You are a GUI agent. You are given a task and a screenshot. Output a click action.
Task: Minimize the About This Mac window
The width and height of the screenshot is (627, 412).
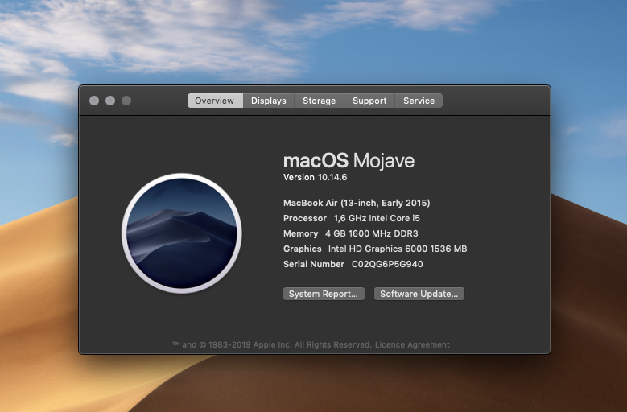110,101
